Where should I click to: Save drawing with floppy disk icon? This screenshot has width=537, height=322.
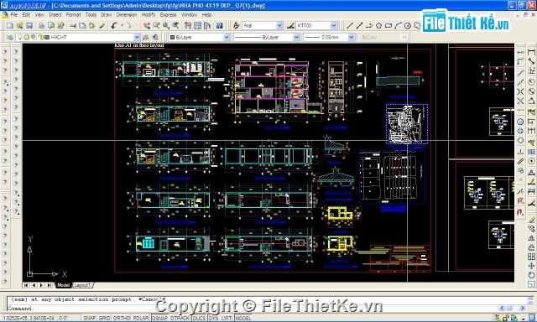[x=29, y=26]
